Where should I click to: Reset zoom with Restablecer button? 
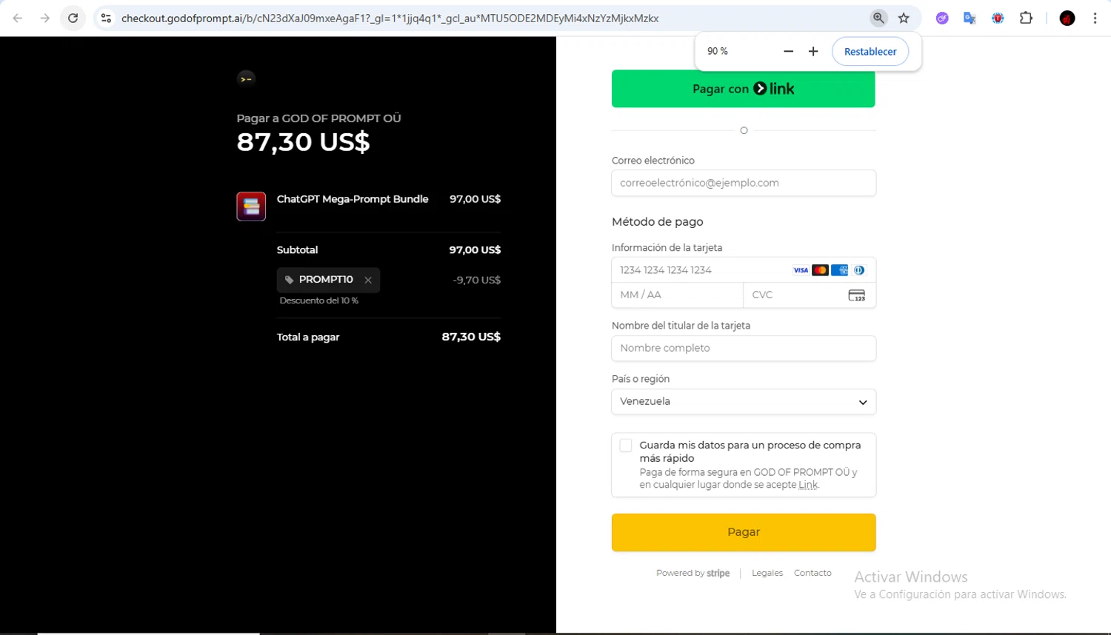click(x=870, y=52)
